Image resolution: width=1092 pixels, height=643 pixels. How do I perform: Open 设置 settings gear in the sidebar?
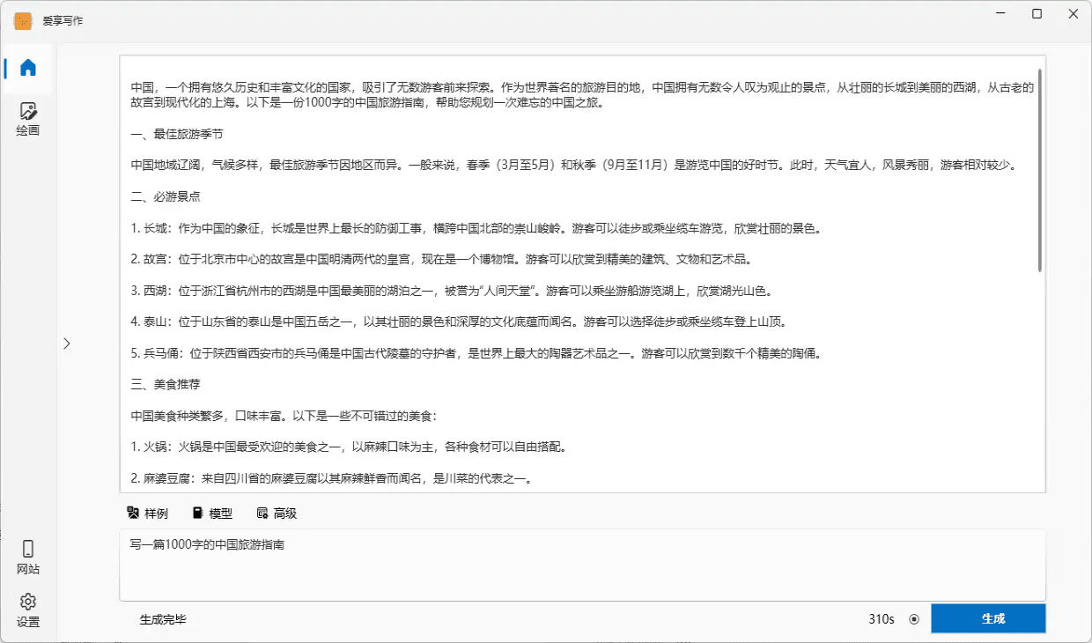point(28,610)
